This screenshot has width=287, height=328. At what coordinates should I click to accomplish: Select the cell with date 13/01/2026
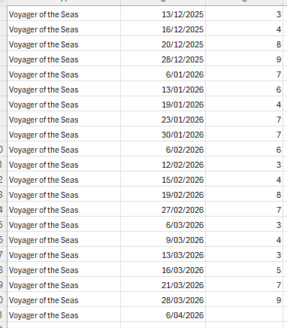(x=163, y=89)
